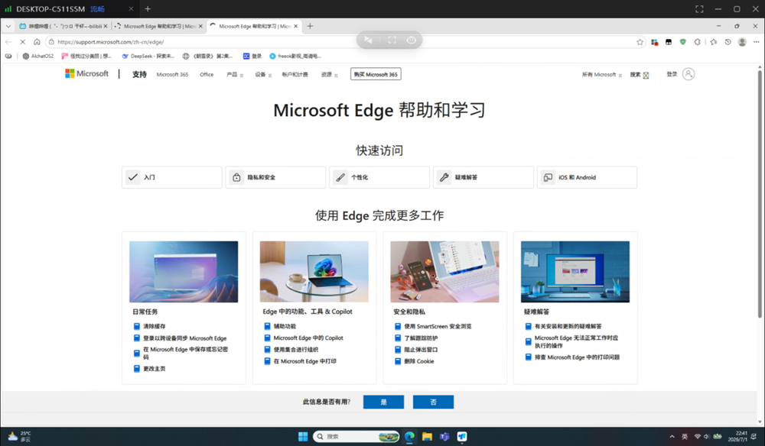Open the Microsoft Edge 中的 Copilot article

click(308, 338)
